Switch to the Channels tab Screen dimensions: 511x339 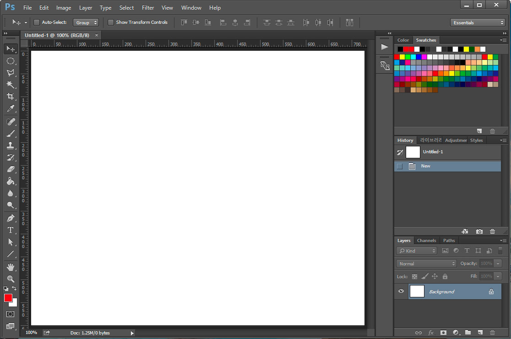click(426, 241)
